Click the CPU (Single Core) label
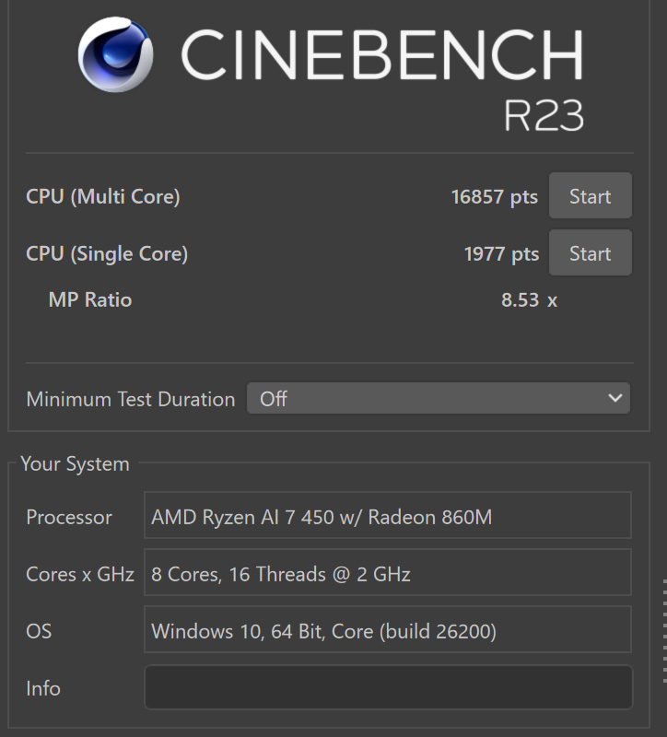This screenshot has height=737, width=667. (x=107, y=254)
